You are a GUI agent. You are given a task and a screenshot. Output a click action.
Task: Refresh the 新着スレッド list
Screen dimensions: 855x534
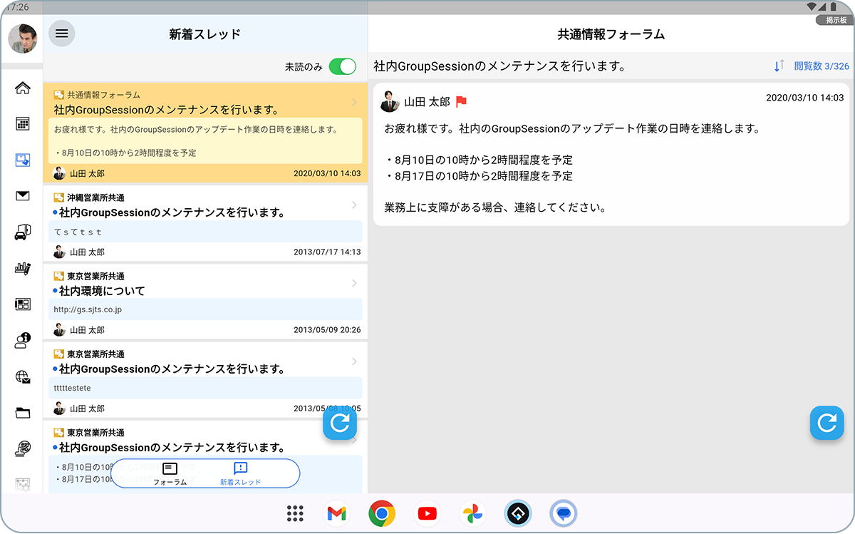click(340, 423)
